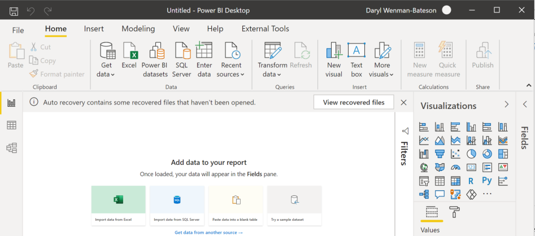Select the Python visual
The image size is (535, 236).
(x=487, y=181)
